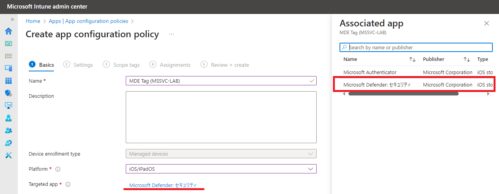
Task: Select the Microsoft Authenticator app row
Action: [416, 72]
